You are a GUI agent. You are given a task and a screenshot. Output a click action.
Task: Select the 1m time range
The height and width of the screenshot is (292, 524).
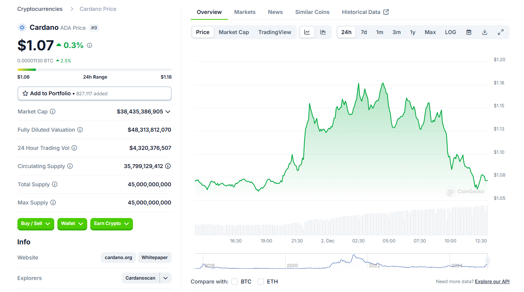[x=379, y=32]
